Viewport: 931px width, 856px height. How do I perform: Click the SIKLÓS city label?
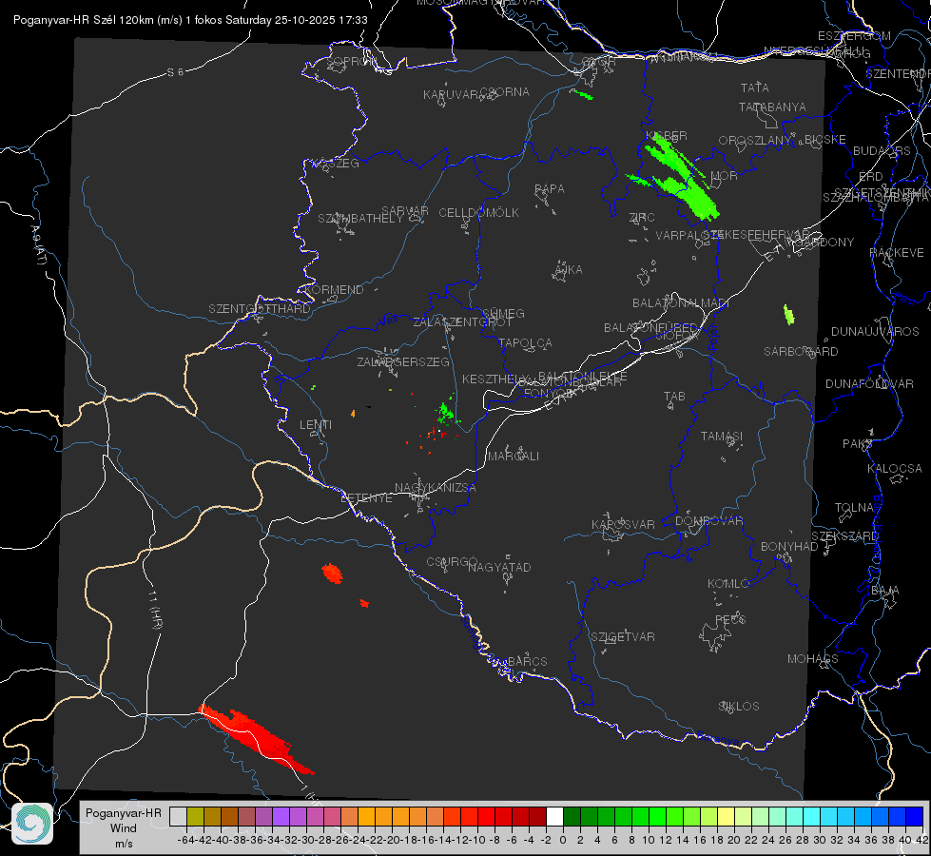739,707
